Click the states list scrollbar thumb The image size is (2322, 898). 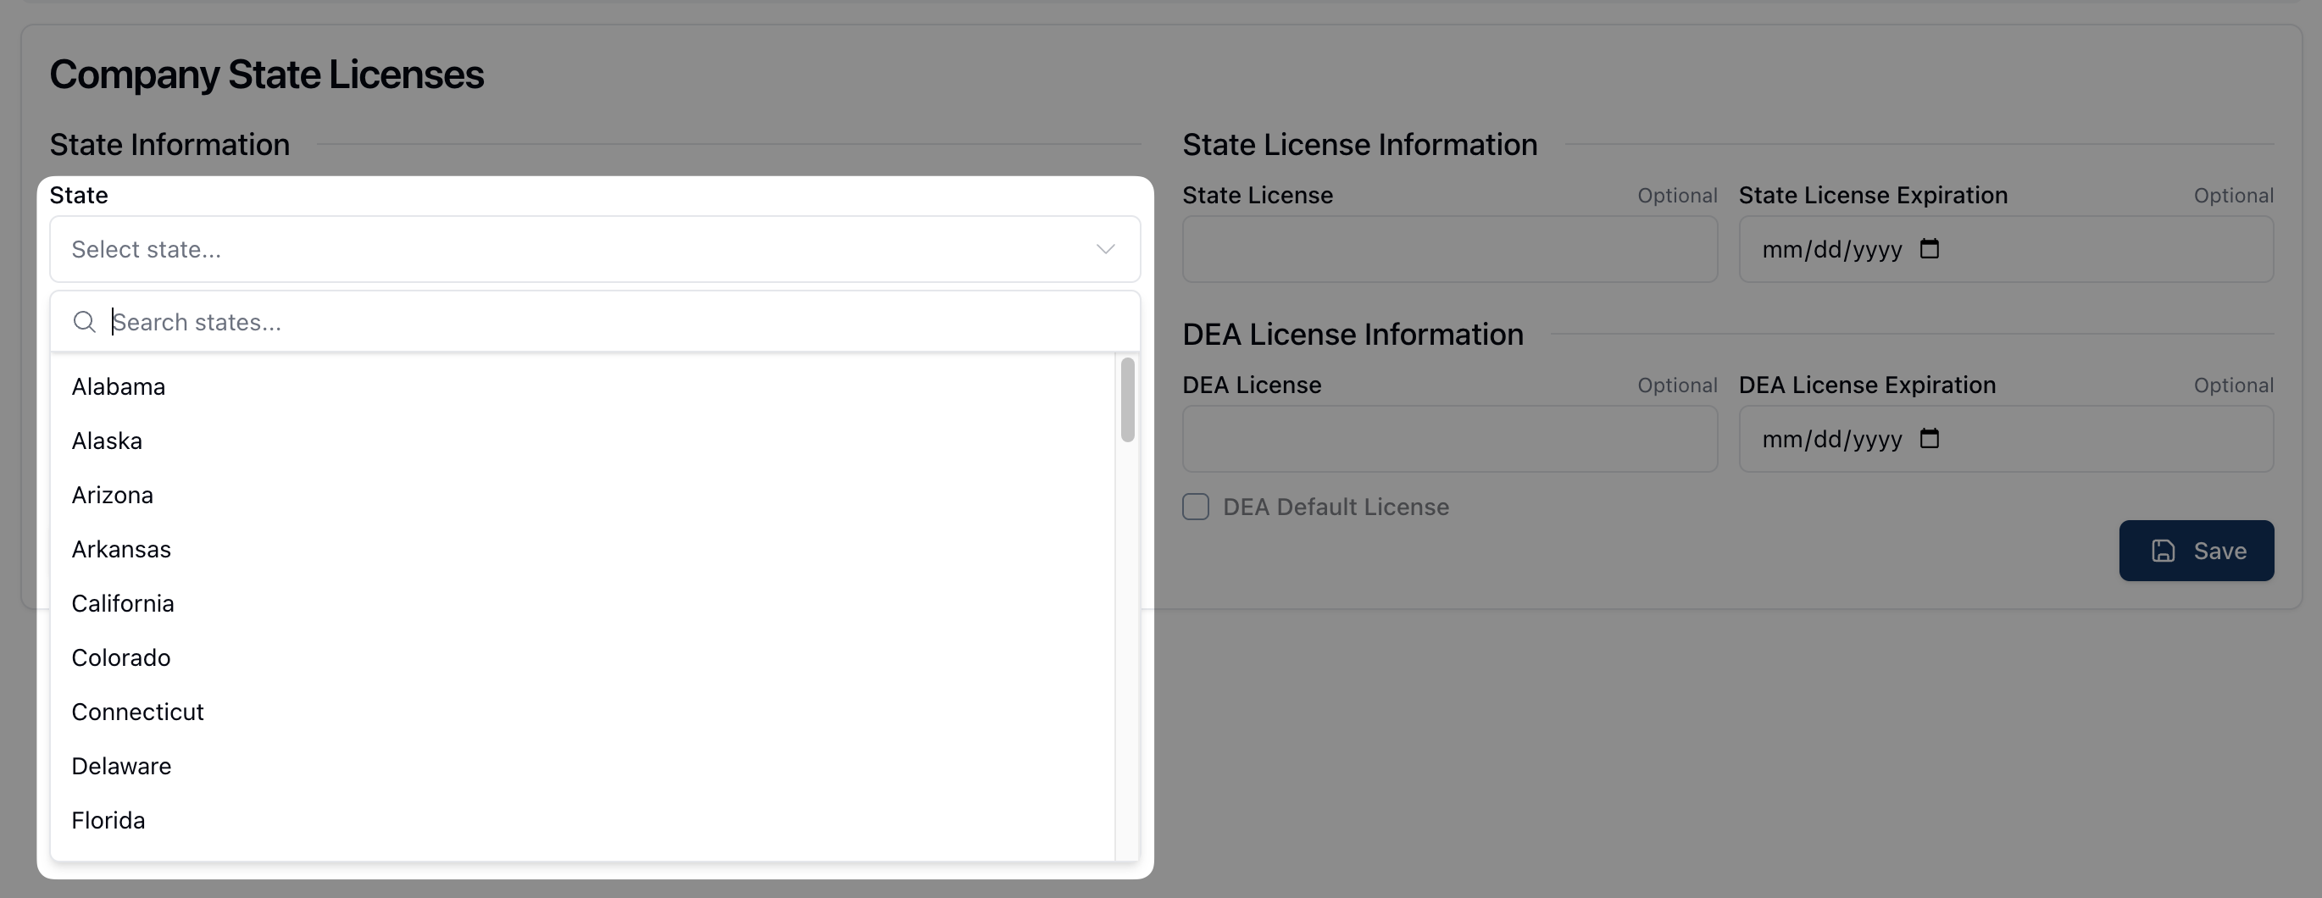pyautogui.click(x=1127, y=400)
